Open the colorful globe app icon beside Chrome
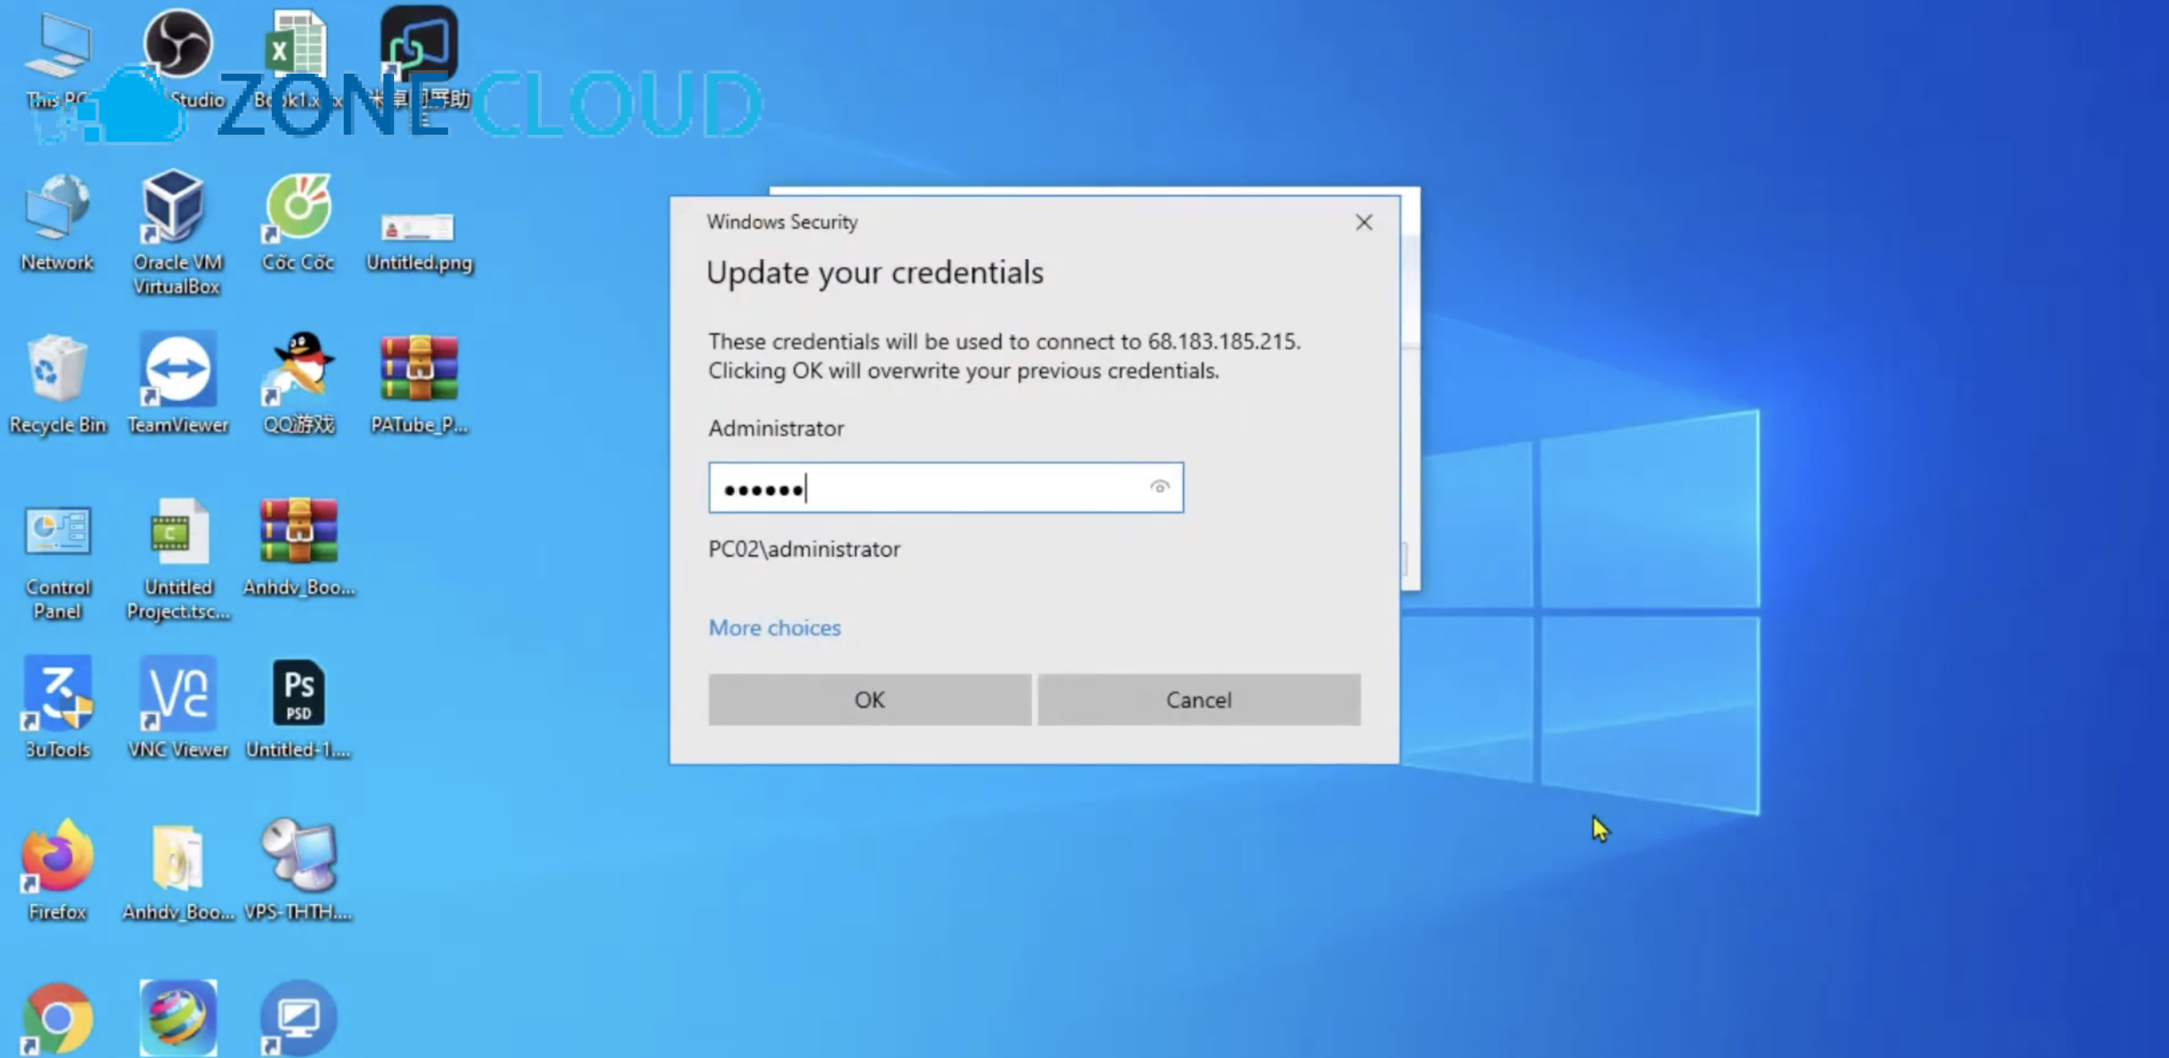Screen dimensions: 2169x1058 click(178, 1018)
